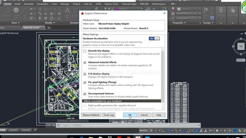Toggle Hardware Acceleration On switch
The image size is (246, 138).
(x=154, y=38)
